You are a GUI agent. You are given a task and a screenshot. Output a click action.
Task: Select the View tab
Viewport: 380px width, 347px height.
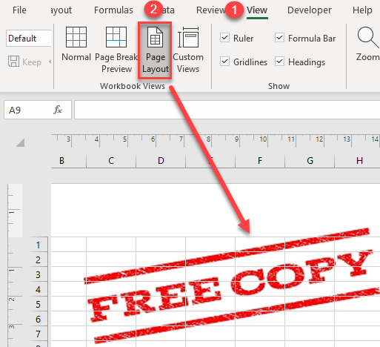pyautogui.click(x=257, y=10)
